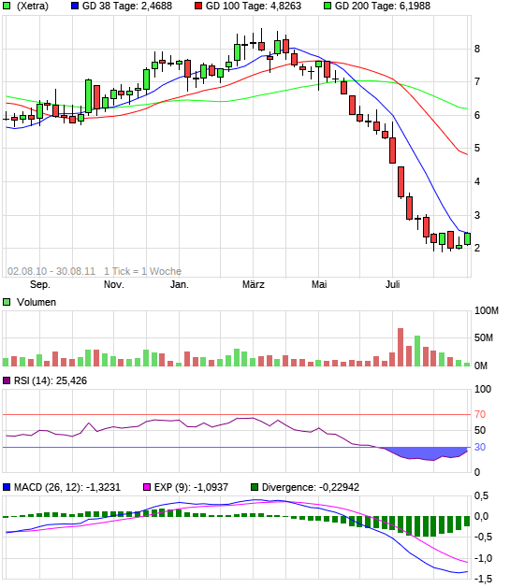
Task: Click the Sep. month label on the axis
Action: [40, 284]
